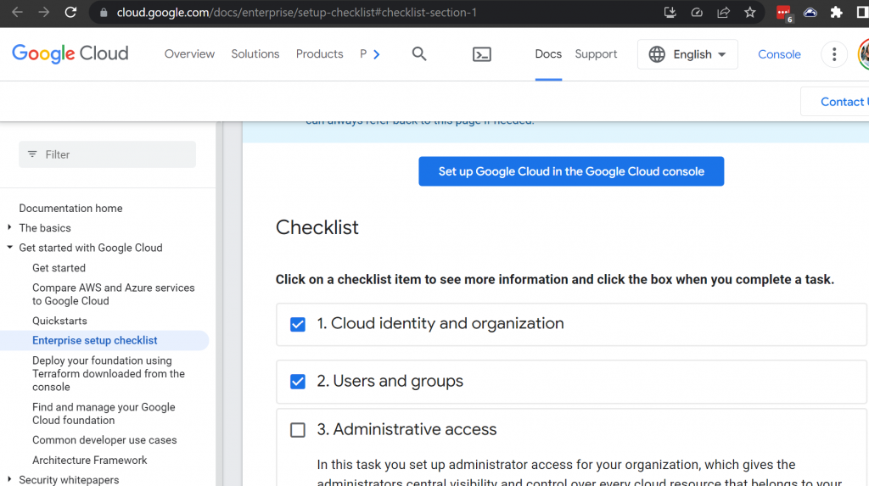Viewport: 869px width, 486px height.
Task: Expand The basics tree section
Action: (x=9, y=227)
